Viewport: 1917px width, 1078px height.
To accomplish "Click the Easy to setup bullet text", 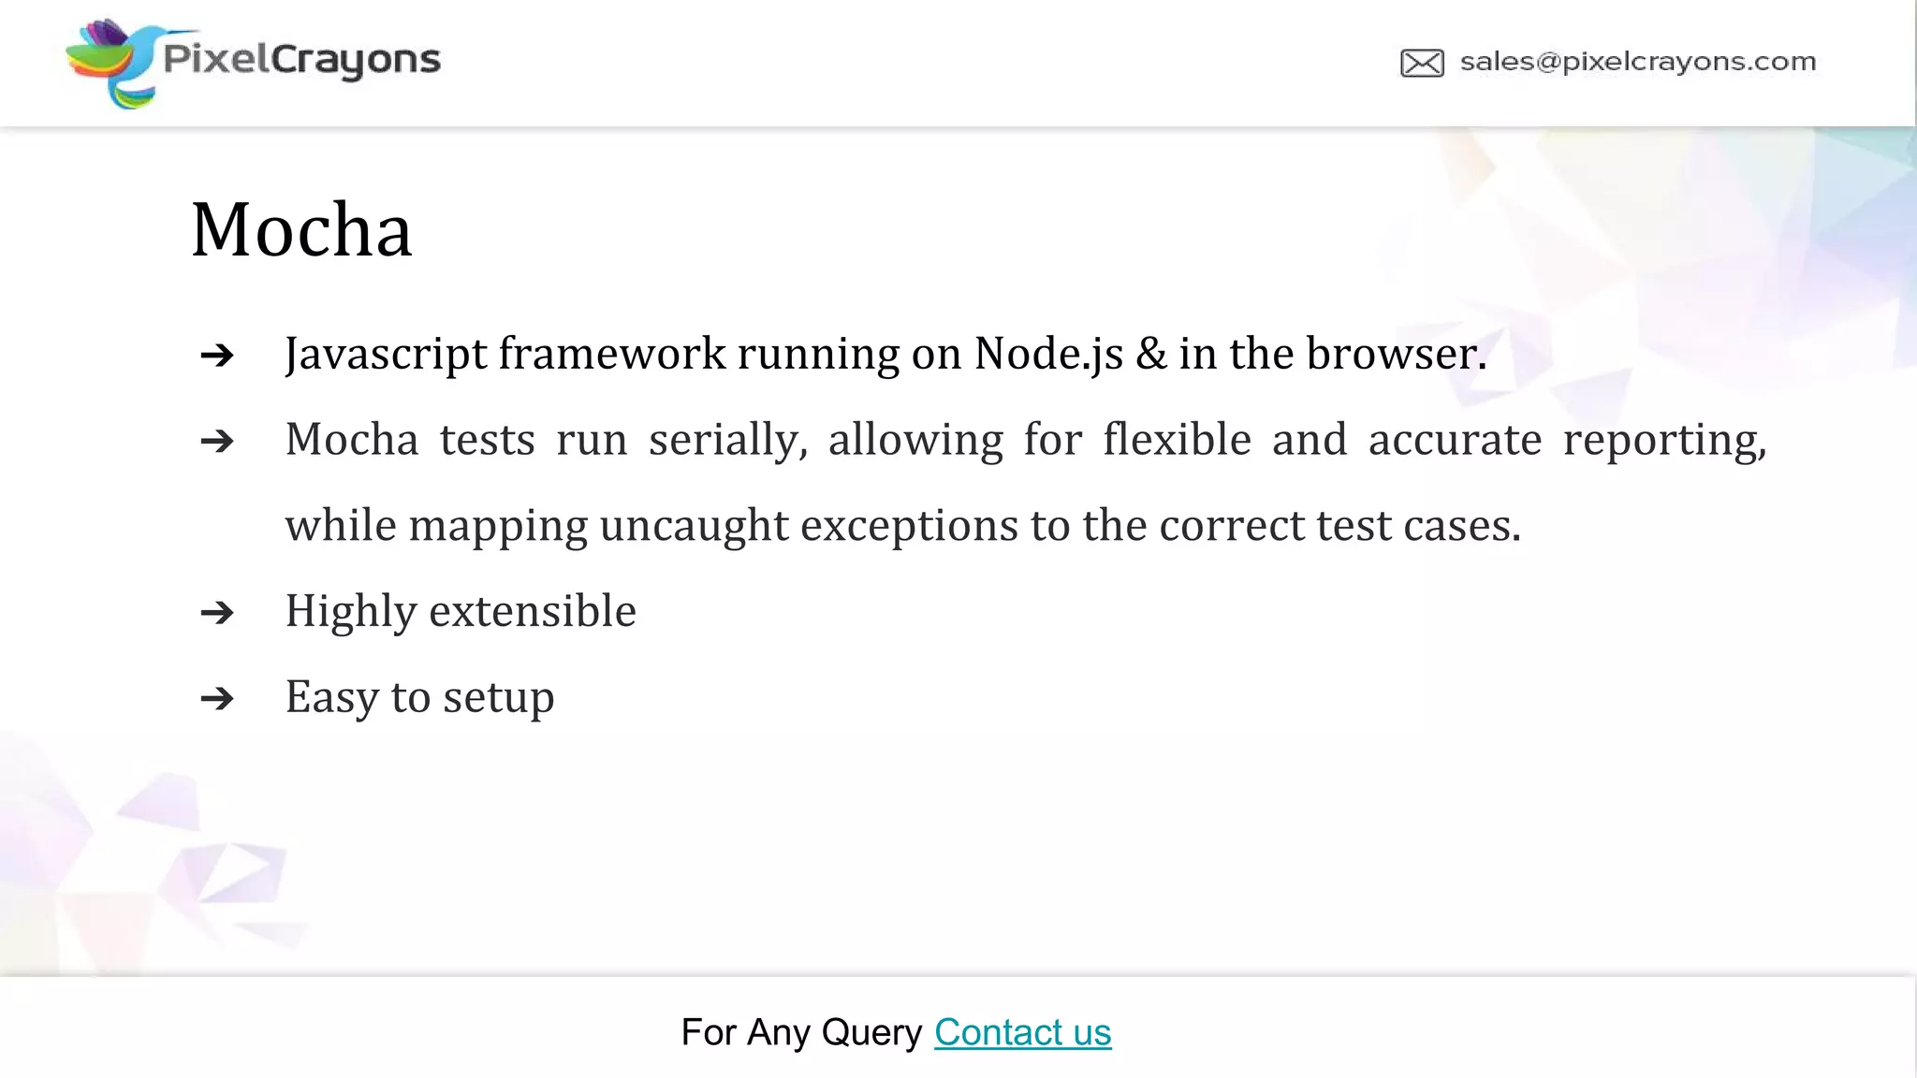I will (x=419, y=698).
